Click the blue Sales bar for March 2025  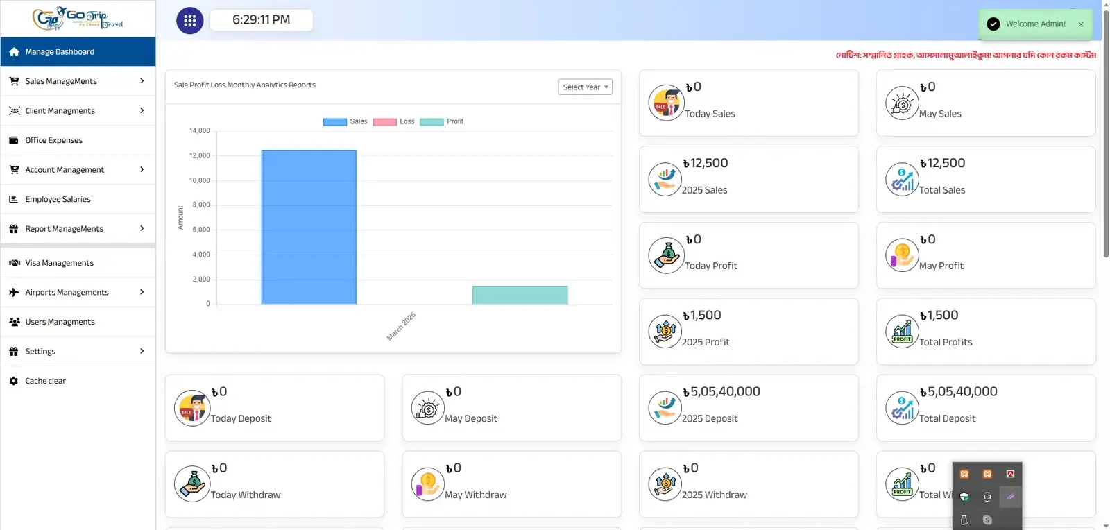[309, 228]
